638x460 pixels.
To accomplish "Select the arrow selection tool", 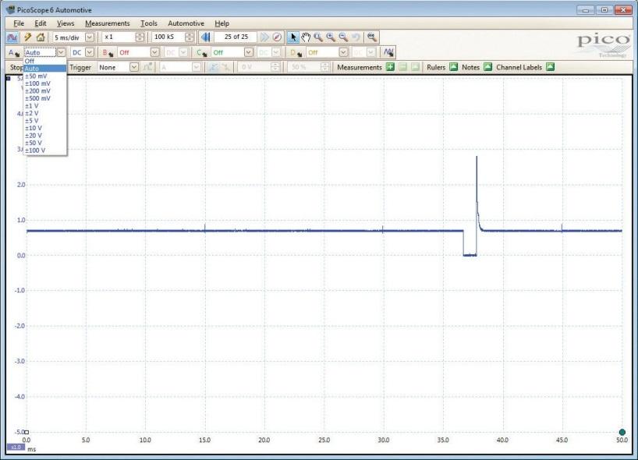I will tap(293, 37).
